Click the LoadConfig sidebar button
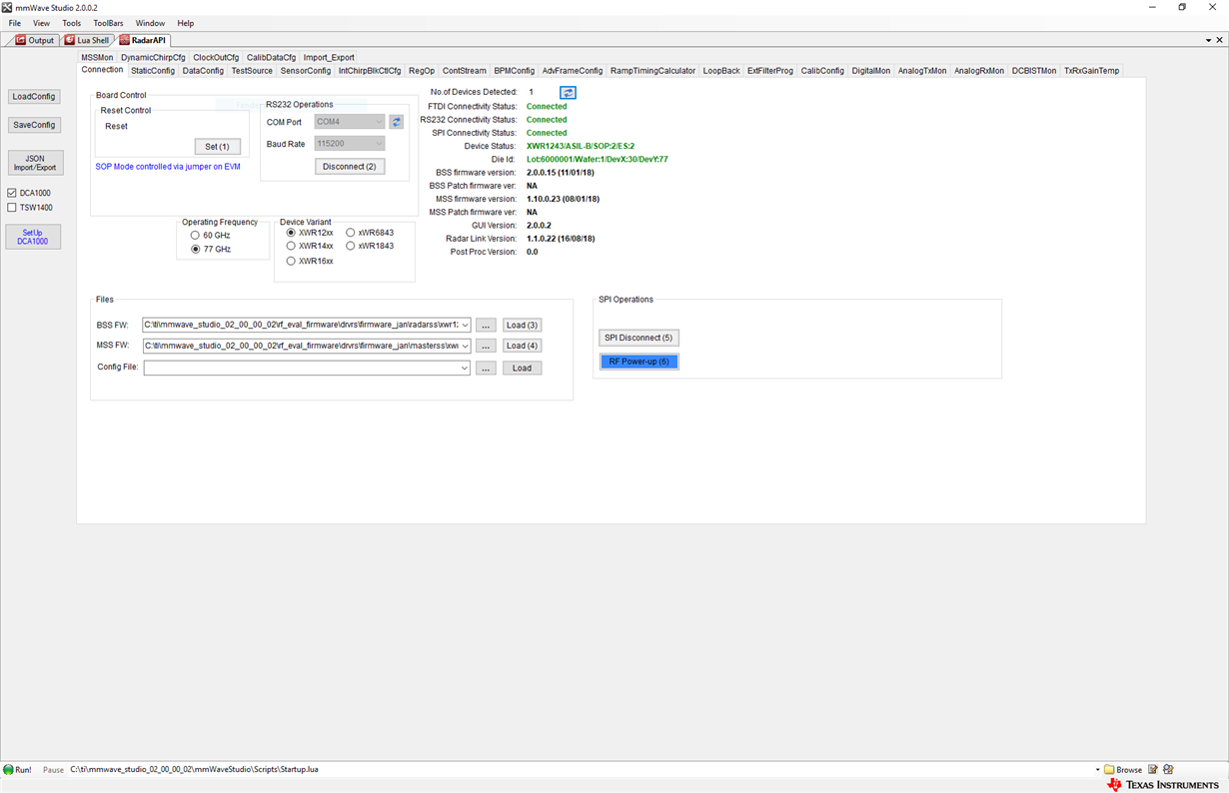 click(34, 97)
